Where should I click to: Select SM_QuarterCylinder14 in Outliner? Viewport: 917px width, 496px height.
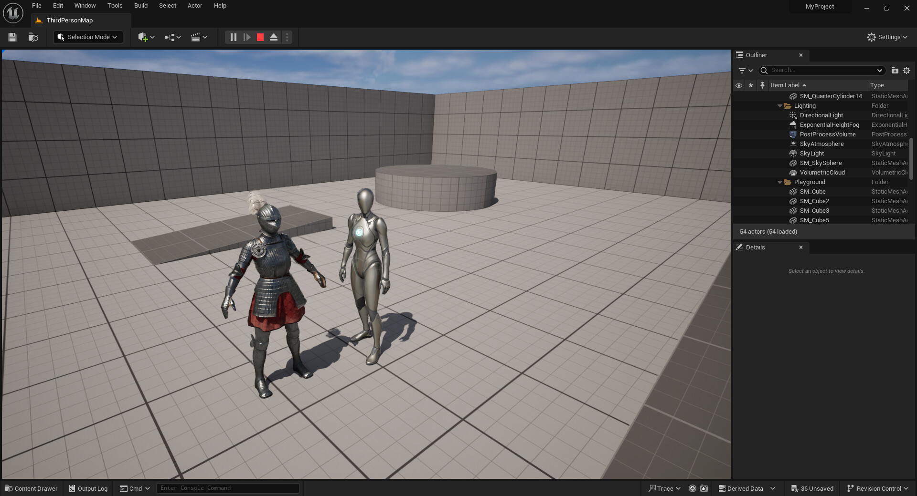pyautogui.click(x=821, y=96)
